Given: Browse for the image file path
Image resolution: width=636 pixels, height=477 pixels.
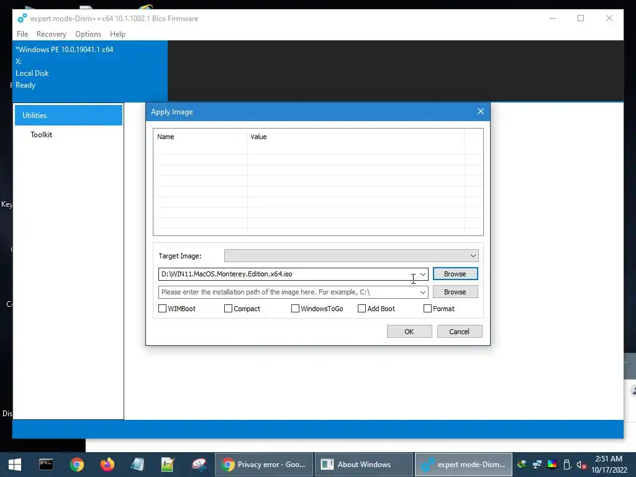Looking at the screenshot, I should [455, 274].
